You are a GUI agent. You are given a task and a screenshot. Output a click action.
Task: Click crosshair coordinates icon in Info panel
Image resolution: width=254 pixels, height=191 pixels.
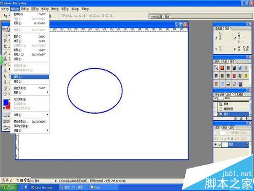216,49
